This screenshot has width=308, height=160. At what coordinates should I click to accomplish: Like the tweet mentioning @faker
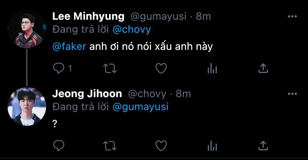161,68
